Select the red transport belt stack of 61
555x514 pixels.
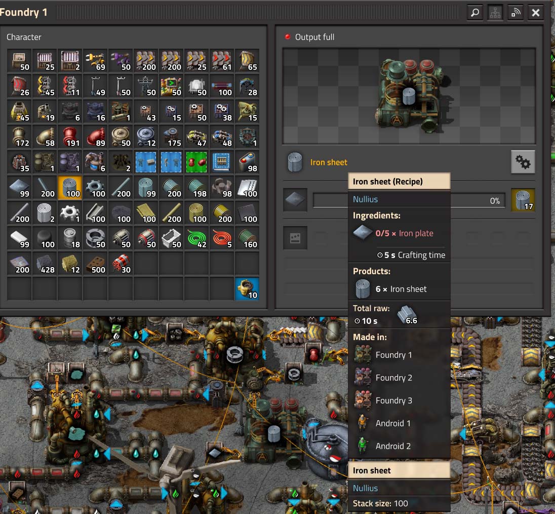coord(222,61)
